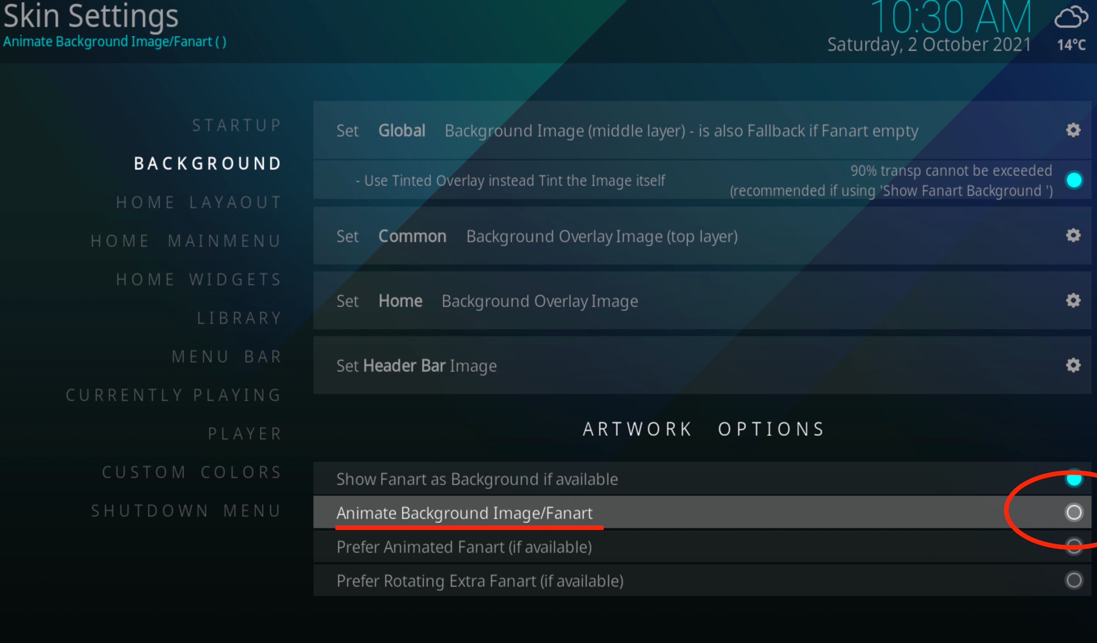Open HOME MAINMENU settings section

coord(186,241)
